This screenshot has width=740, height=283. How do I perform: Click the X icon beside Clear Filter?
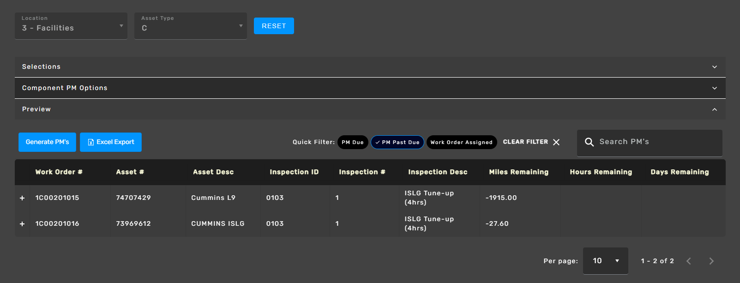(x=556, y=142)
